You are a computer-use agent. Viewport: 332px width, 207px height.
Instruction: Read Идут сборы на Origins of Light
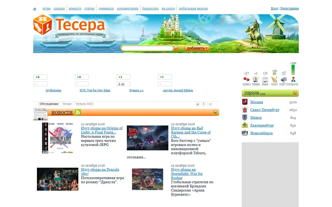102,130
